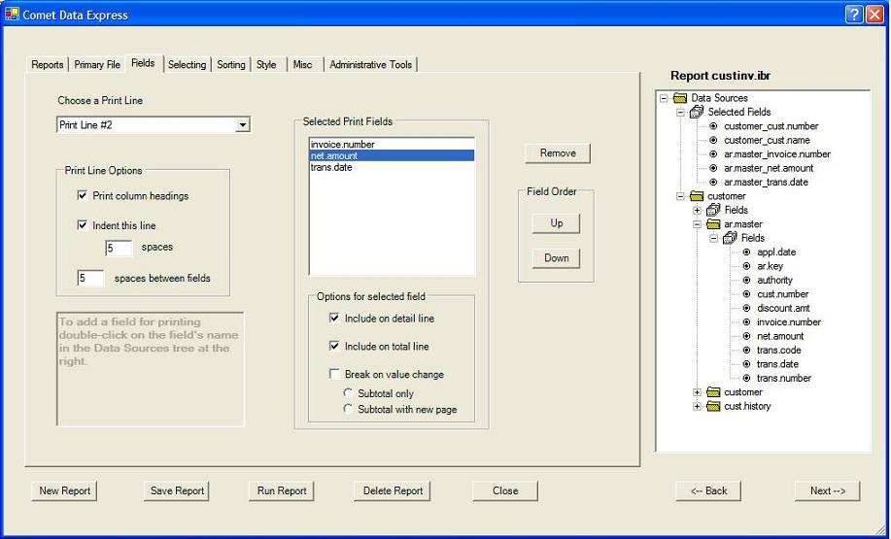This screenshot has height=539, width=891.
Task: Click the Close button at the bottom
Action: point(505,490)
